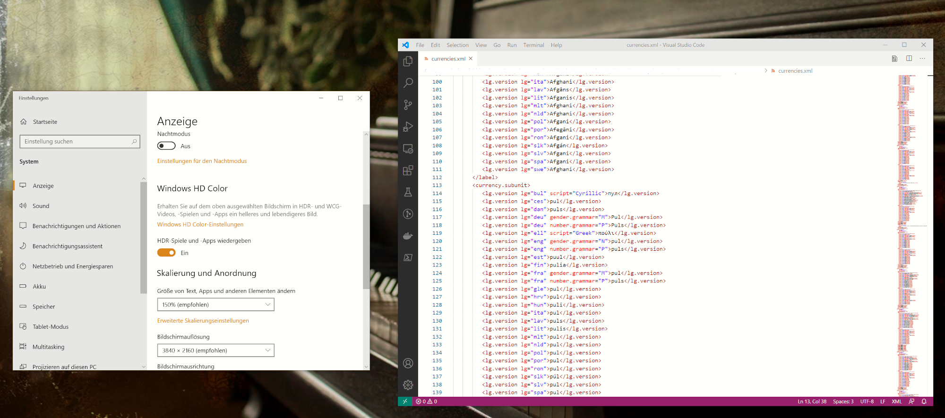This screenshot has width=945, height=418.
Task: Select Benachrichtigungen und Aktionen category
Action: (x=77, y=226)
